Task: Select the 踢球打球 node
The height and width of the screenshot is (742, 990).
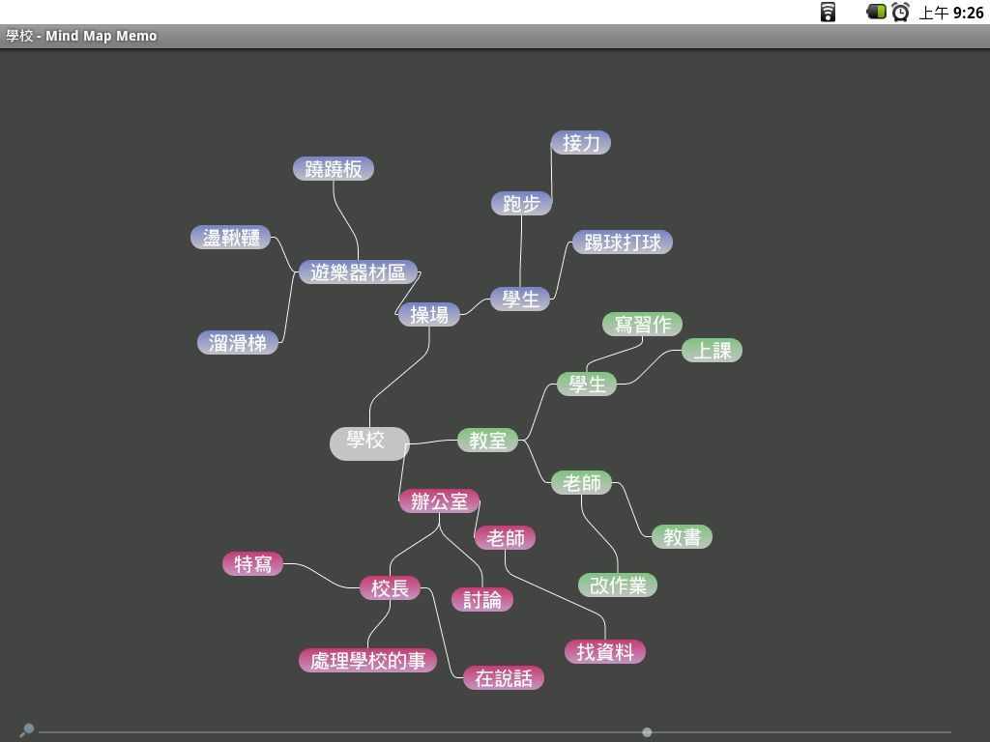Action: (x=622, y=243)
